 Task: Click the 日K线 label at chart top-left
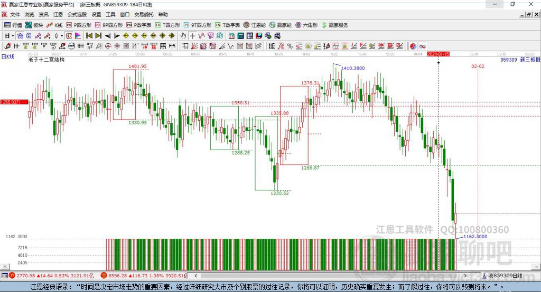[7, 56]
